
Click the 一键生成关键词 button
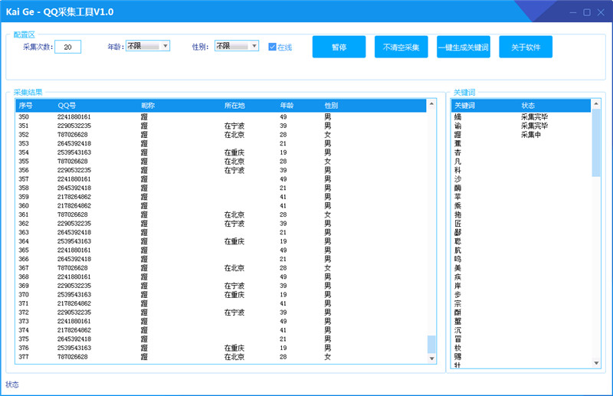(x=464, y=47)
